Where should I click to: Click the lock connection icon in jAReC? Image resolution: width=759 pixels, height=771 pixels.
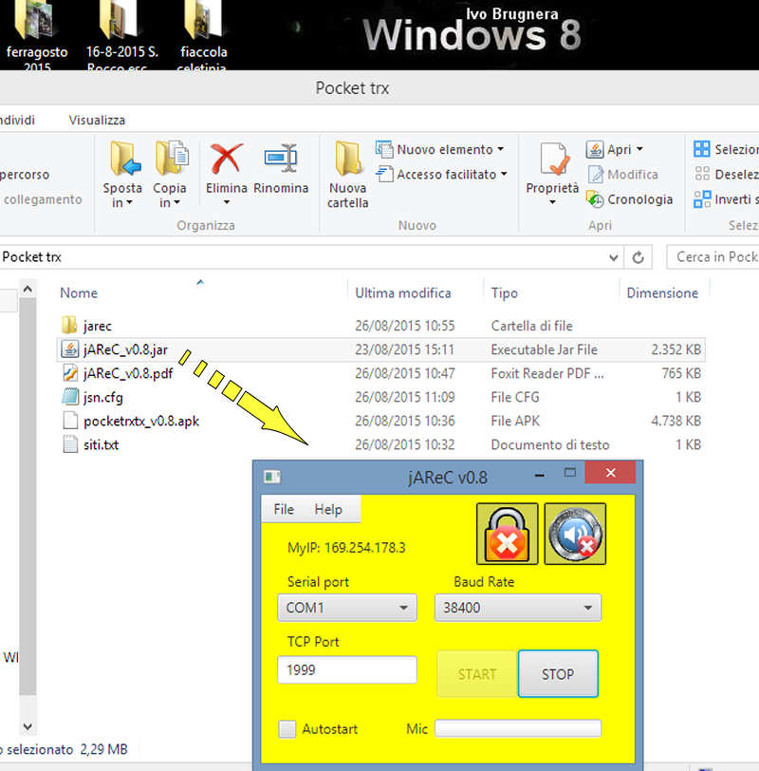(507, 534)
